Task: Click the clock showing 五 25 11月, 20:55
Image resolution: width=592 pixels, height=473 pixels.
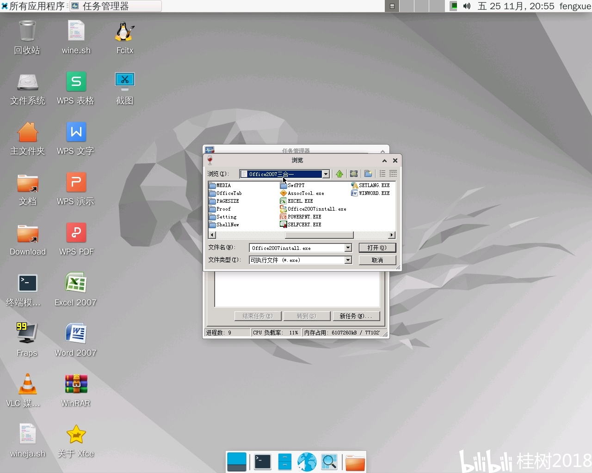Action: tap(516, 6)
